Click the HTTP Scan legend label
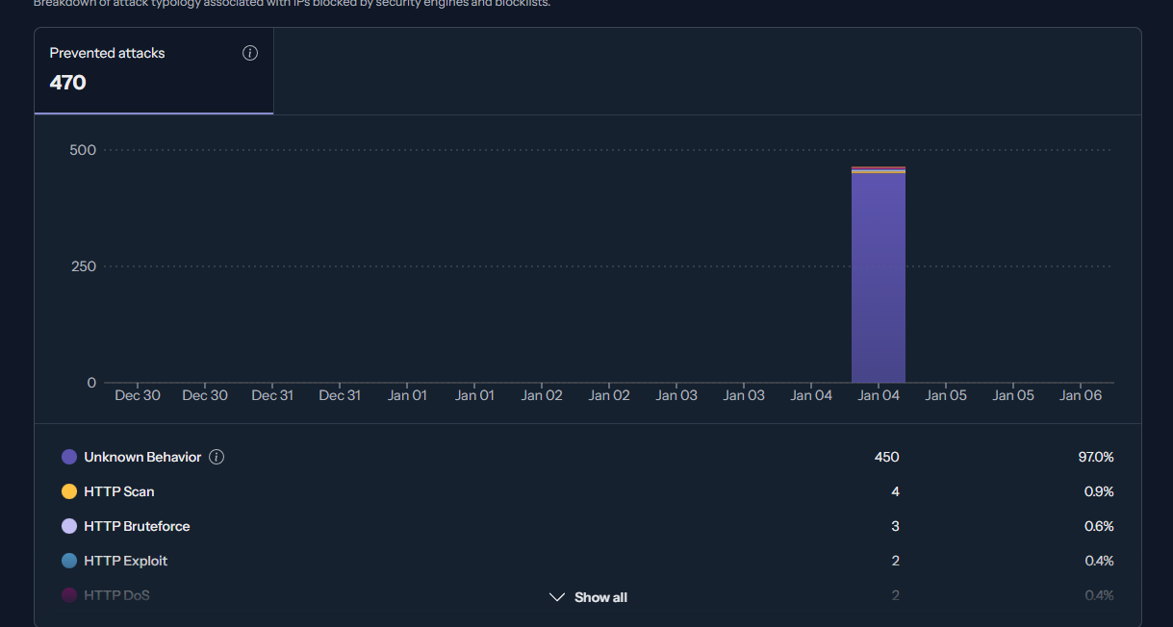Image resolution: width=1173 pixels, height=627 pixels. tap(119, 491)
